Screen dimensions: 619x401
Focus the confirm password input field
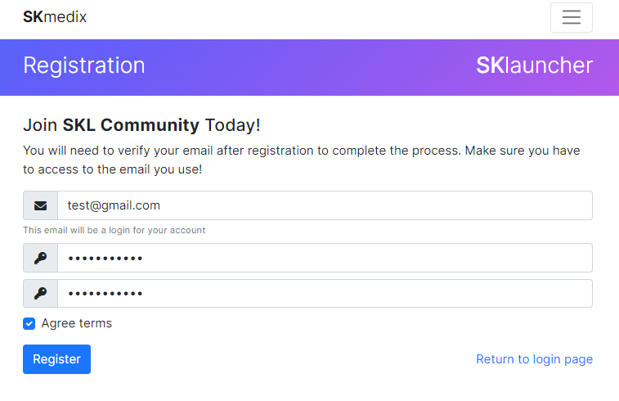(325, 294)
